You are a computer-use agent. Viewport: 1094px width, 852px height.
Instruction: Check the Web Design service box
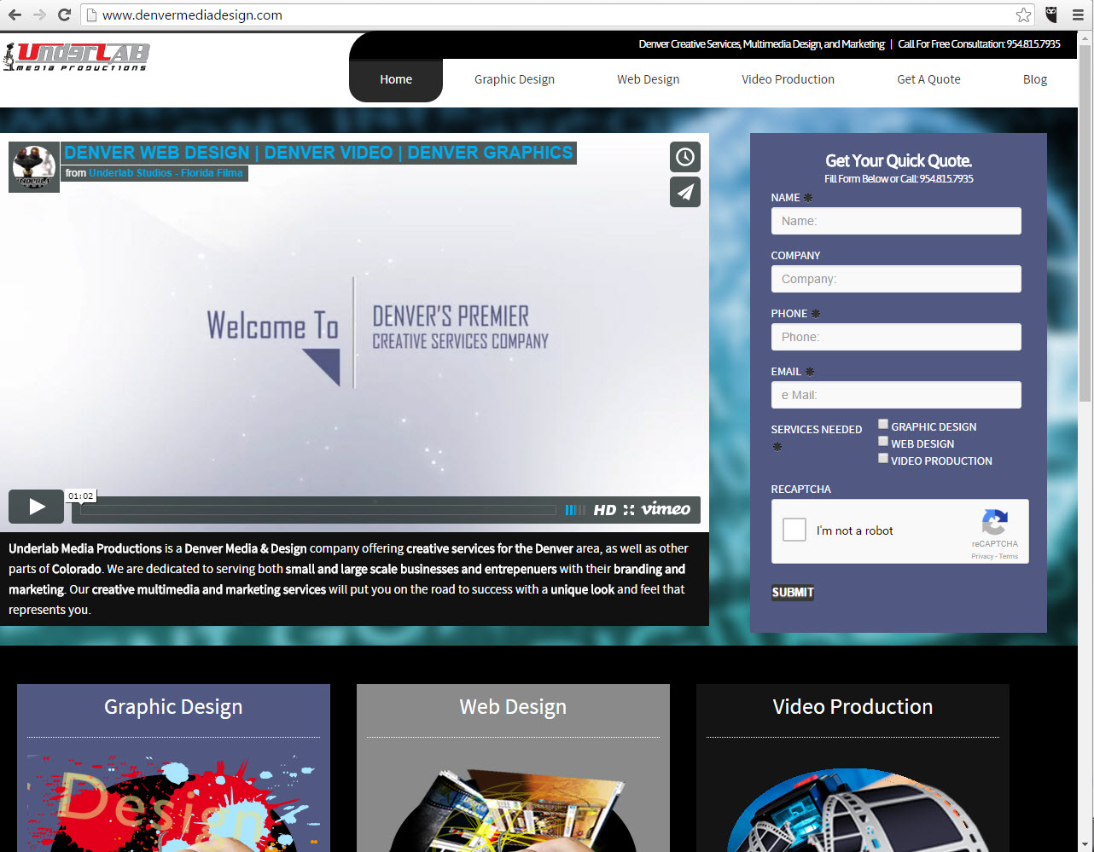pos(883,442)
